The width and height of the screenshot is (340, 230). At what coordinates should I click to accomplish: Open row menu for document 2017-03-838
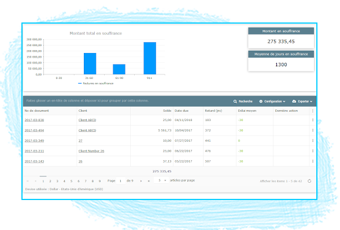tap(313, 120)
